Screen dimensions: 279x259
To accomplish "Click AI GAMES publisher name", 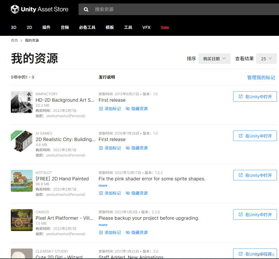I will 44,133.
